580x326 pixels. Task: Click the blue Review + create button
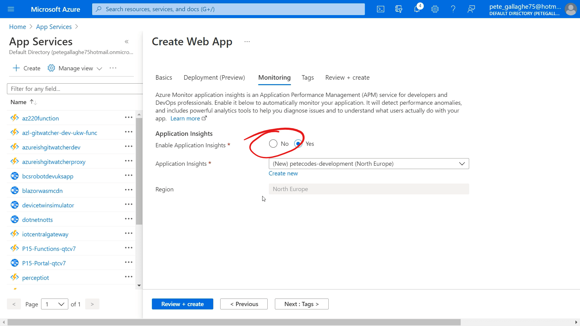click(182, 304)
